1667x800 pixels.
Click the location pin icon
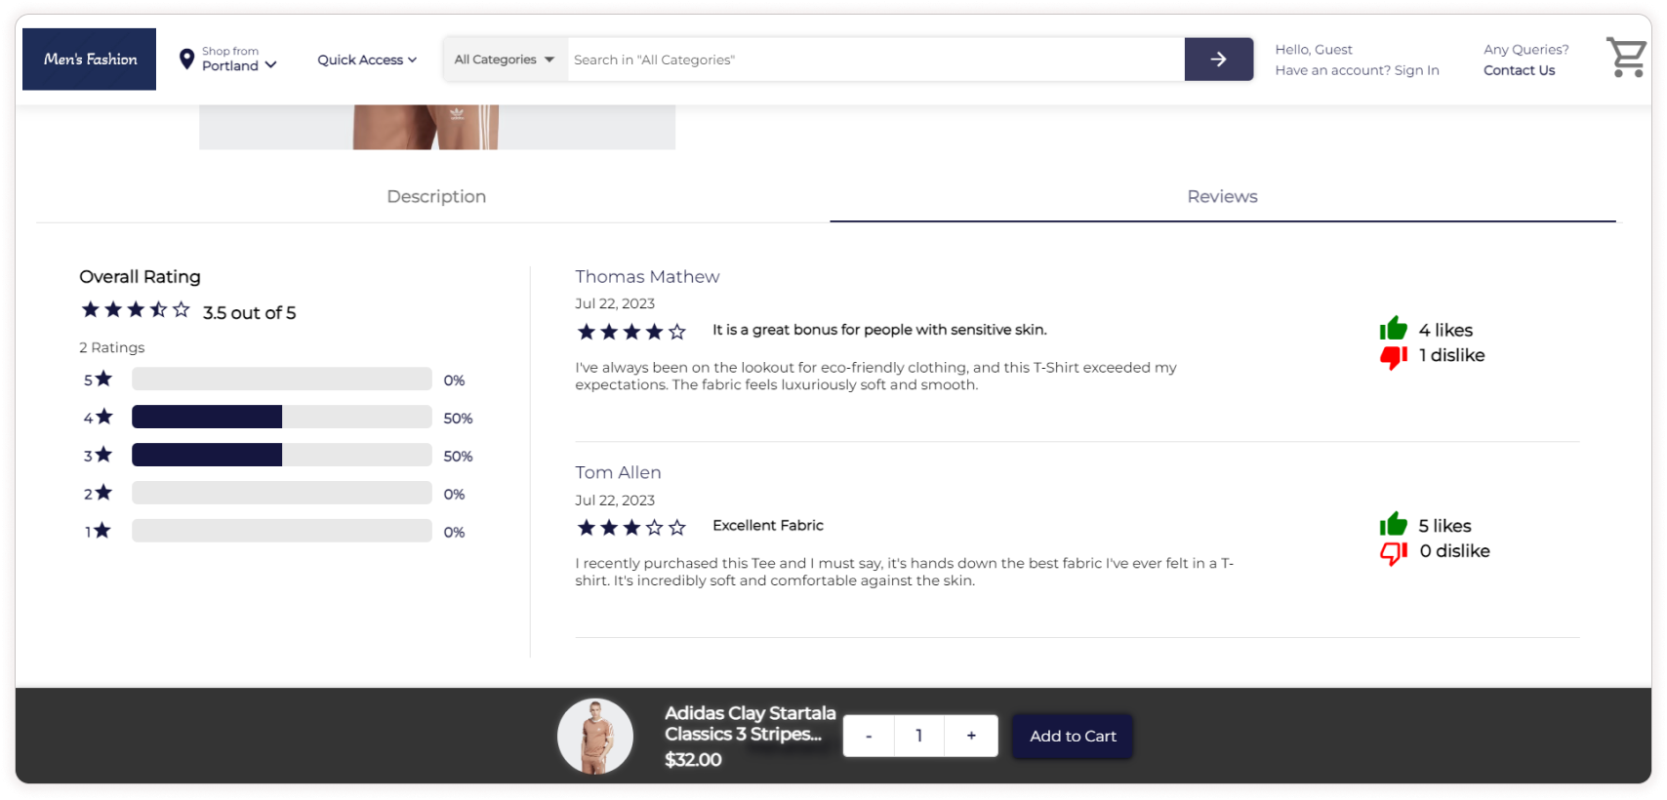coord(186,60)
